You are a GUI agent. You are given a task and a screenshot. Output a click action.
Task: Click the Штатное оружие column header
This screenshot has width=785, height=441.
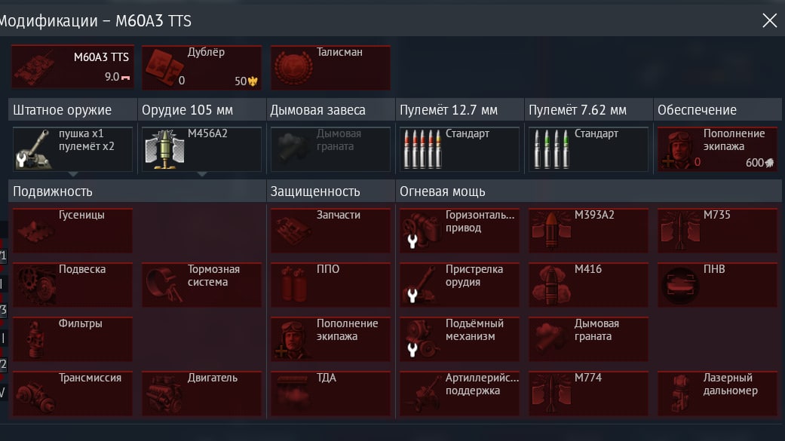[x=72, y=109]
